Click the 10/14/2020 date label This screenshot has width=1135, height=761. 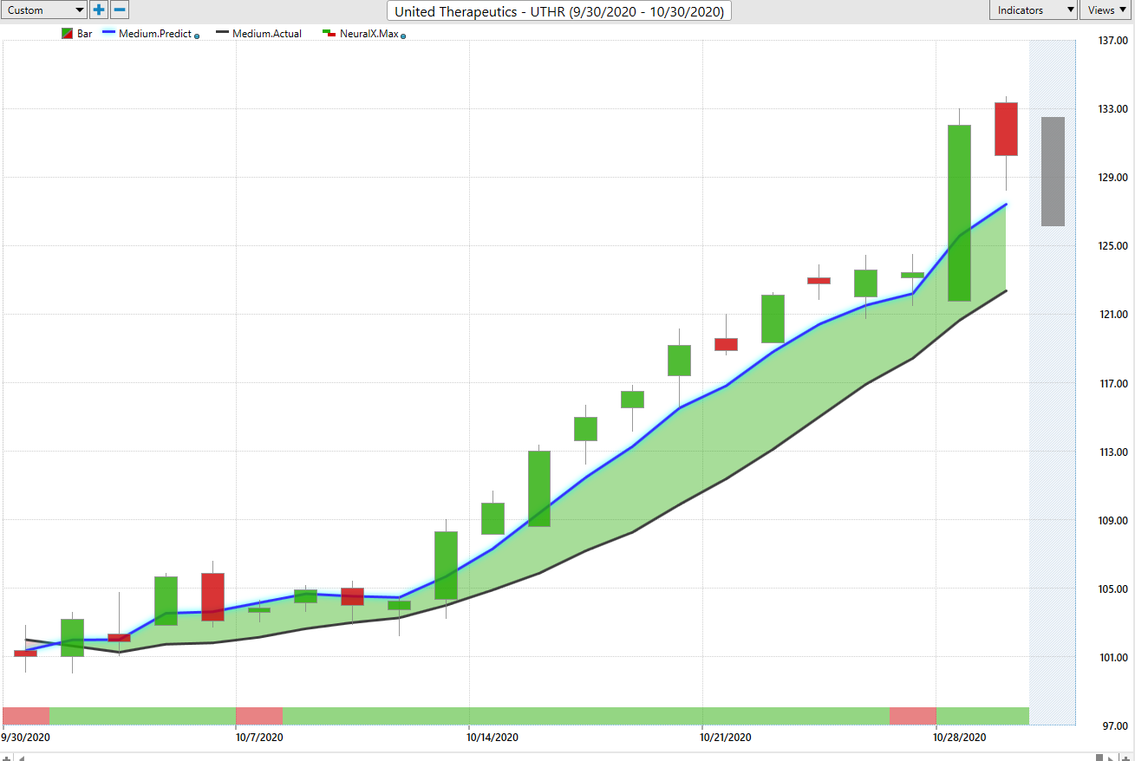[x=492, y=737]
